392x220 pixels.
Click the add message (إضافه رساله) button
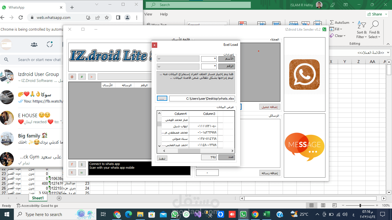coord(270,173)
